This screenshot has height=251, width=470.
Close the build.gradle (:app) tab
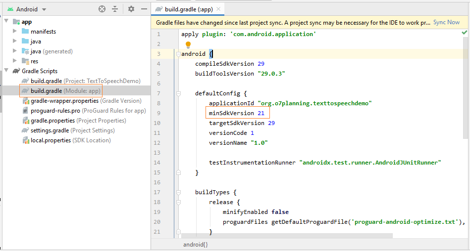click(218, 9)
